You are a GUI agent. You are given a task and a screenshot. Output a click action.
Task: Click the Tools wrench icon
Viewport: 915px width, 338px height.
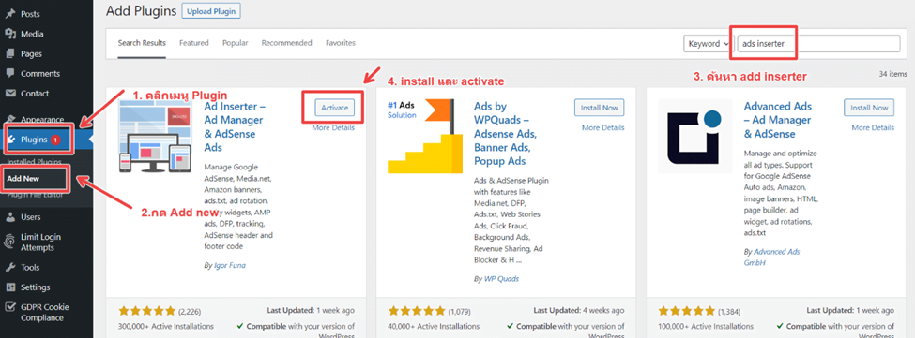(10, 267)
